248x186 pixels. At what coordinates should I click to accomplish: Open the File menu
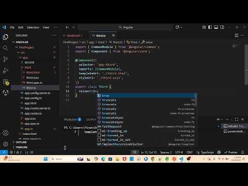coord(12,27)
